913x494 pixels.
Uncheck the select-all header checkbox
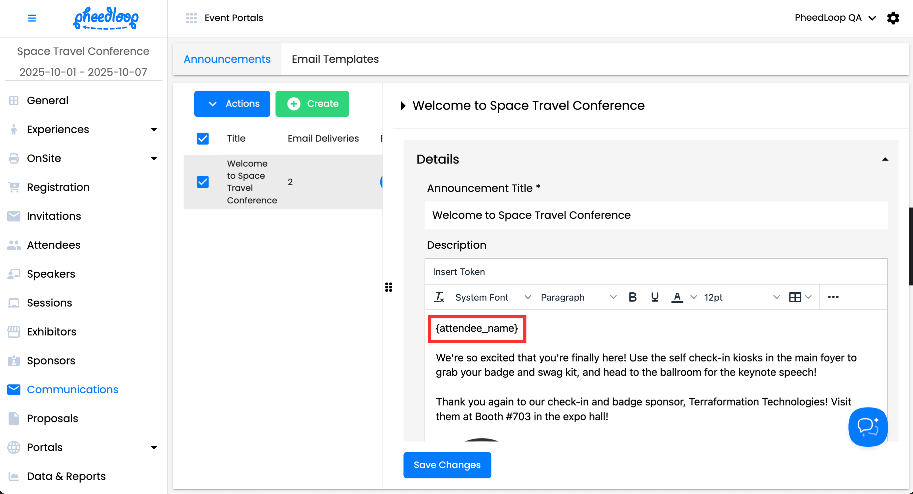click(x=203, y=138)
